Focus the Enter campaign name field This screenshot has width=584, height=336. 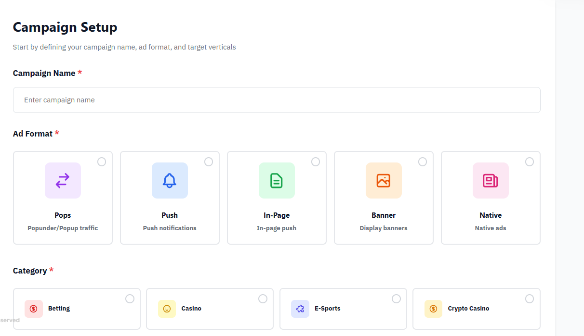pyautogui.click(x=277, y=100)
